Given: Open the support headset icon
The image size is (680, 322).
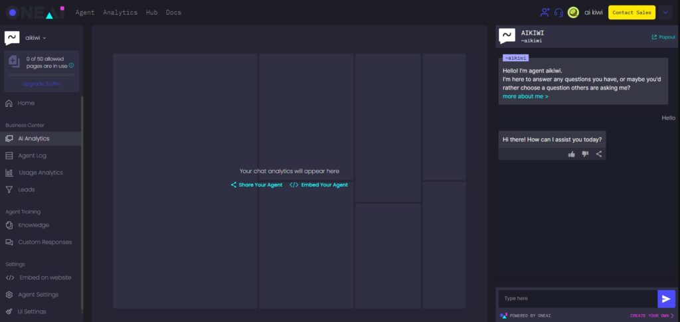Looking at the screenshot, I should click(x=558, y=13).
